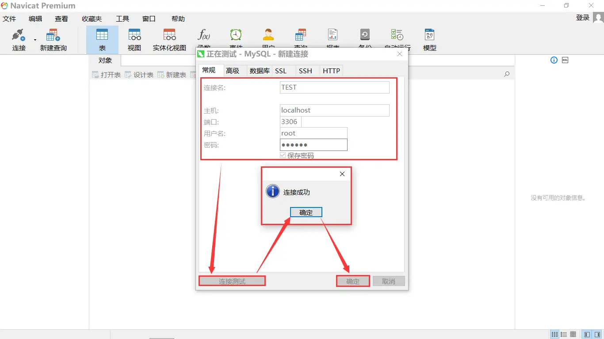Click 确定 at the connection dialog bottom
The image size is (604, 339).
(x=353, y=281)
